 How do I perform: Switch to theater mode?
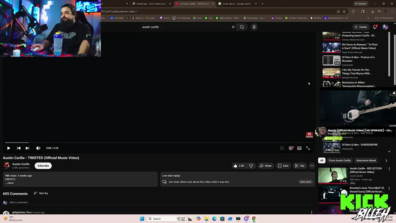[299, 148]
